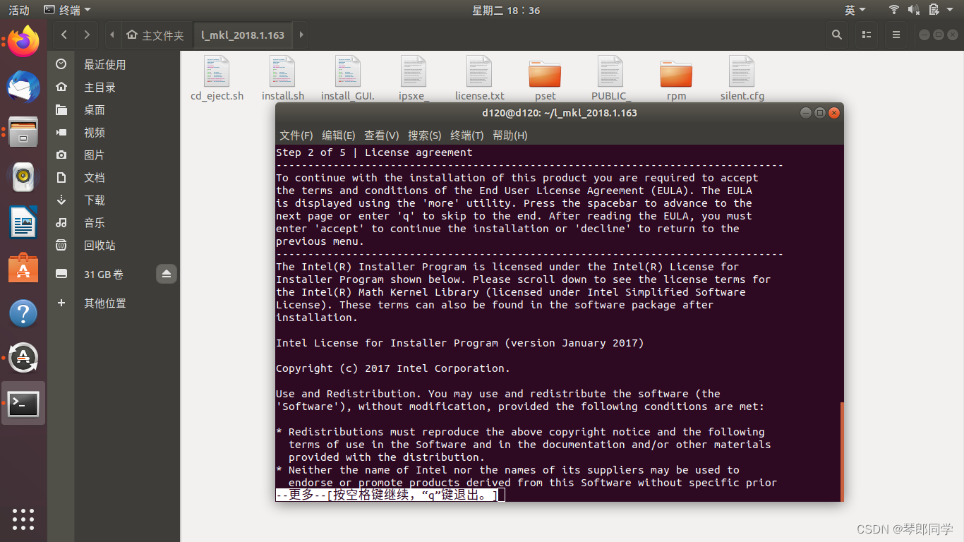Screen dimensions: 964x542
Task: Open 编辑(E) menu in terminal
Action: [338, 135]
